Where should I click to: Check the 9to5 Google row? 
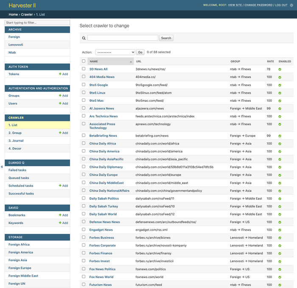point(84,84)
